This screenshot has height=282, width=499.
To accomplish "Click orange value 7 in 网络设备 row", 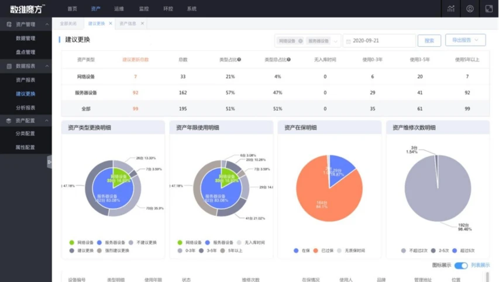I will click(x=136, y=77).
